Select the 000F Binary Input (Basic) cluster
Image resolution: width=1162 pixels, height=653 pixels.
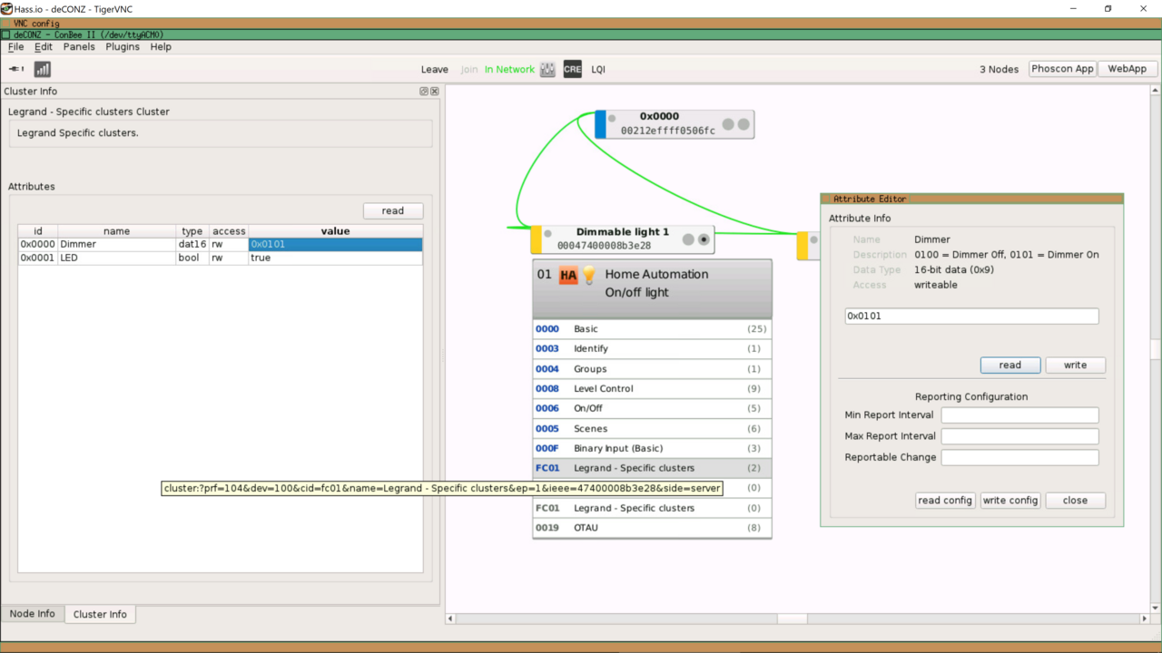coord(652,449)
